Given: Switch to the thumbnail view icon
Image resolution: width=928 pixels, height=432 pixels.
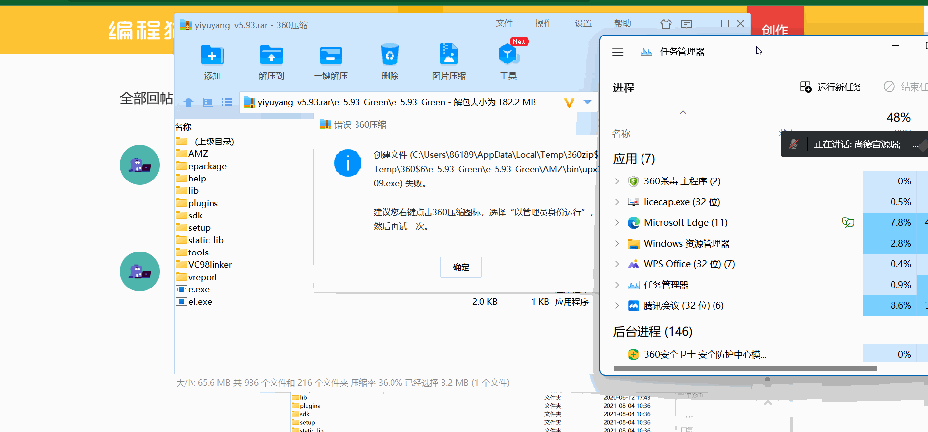Looking at the screenshot, I should pos(208,102).
